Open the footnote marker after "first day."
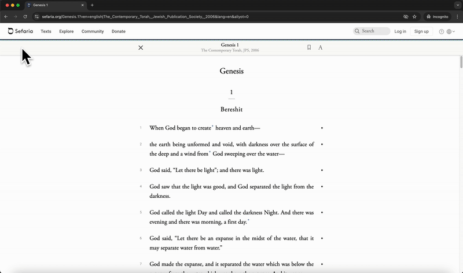 (248, 220)
